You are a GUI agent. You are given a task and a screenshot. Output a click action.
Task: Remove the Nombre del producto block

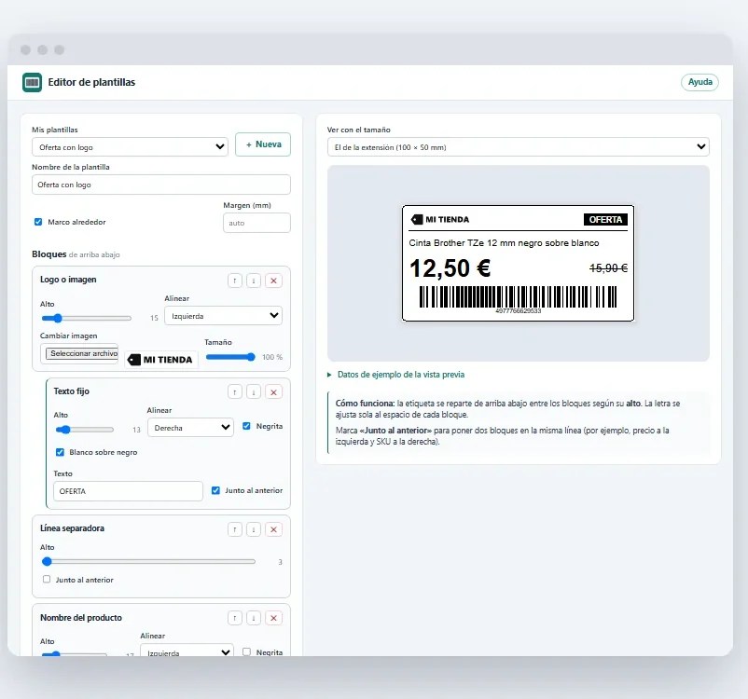coord(274,618)
